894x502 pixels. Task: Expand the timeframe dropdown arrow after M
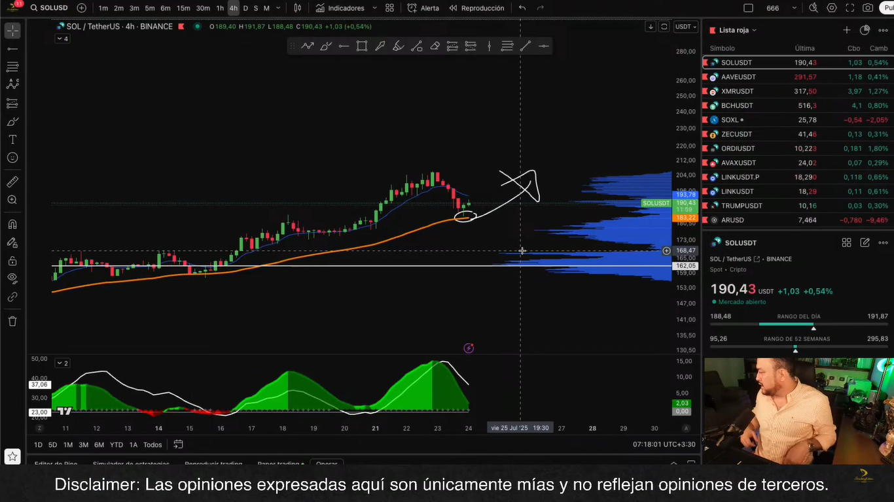279,8
